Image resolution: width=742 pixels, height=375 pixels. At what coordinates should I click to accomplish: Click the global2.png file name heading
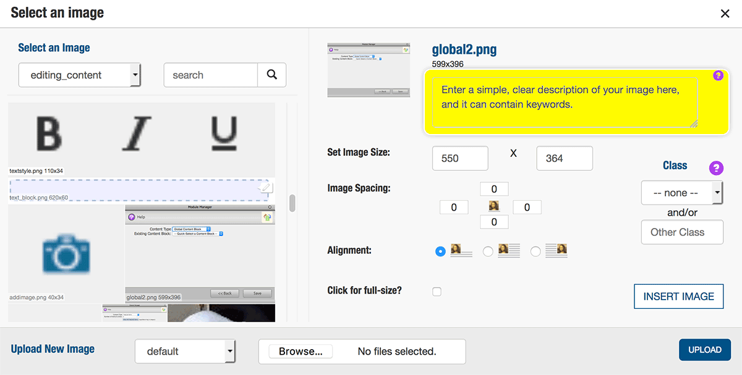coord(464,49)
